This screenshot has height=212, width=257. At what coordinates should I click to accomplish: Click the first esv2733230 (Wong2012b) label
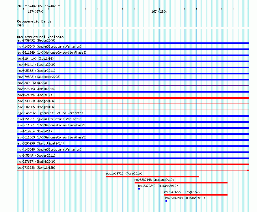tap(36, 101)
